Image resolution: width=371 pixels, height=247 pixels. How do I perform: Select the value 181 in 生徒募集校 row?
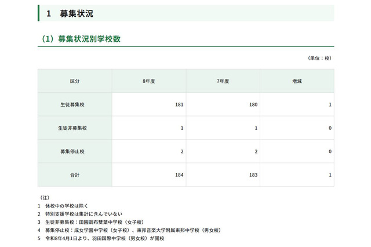[x=179, y=104]
